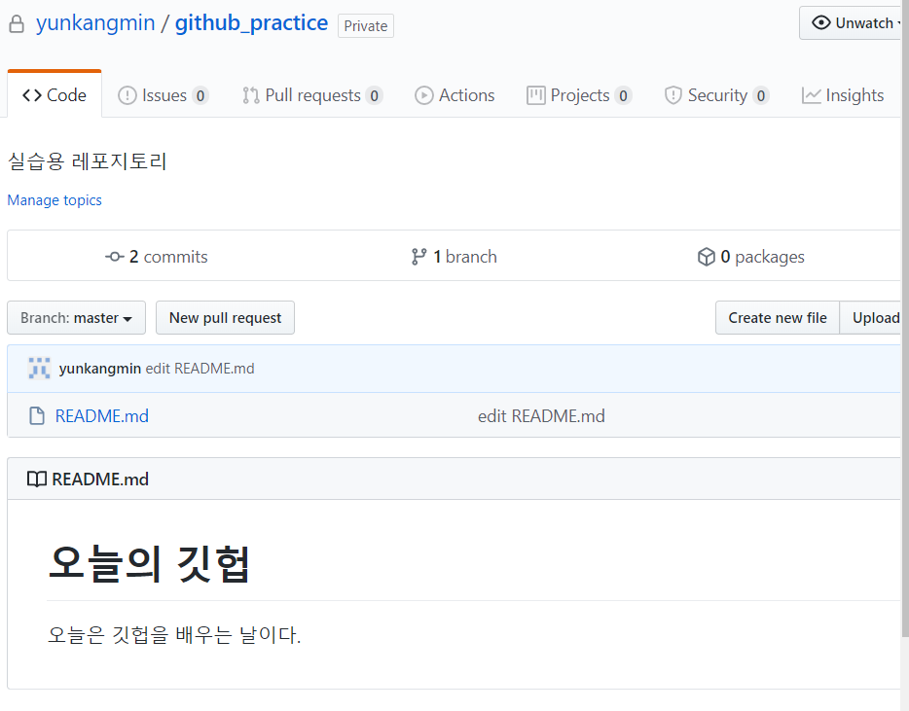Screen dimensions: 909x711
Task: Click the vertical page scrollbar
Action: (x=905, y=319)
